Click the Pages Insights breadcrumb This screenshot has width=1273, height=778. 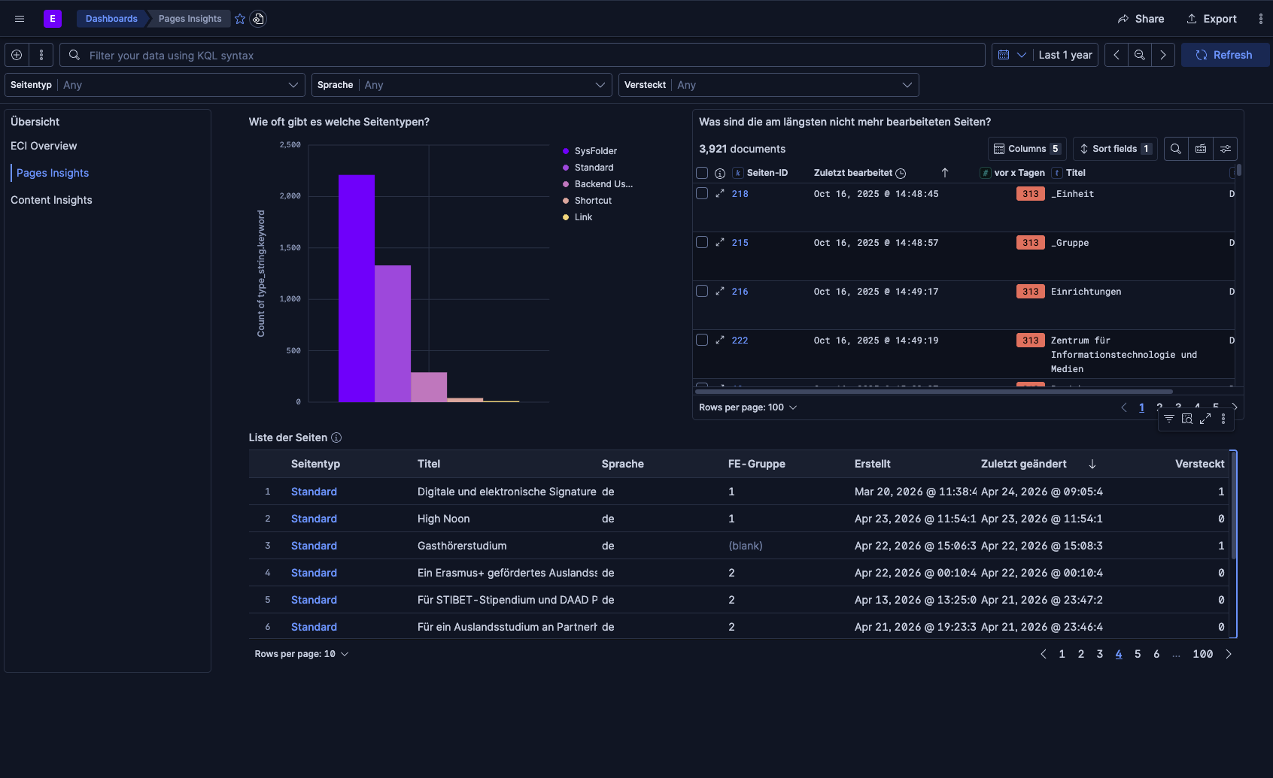[x=190, y=19]
